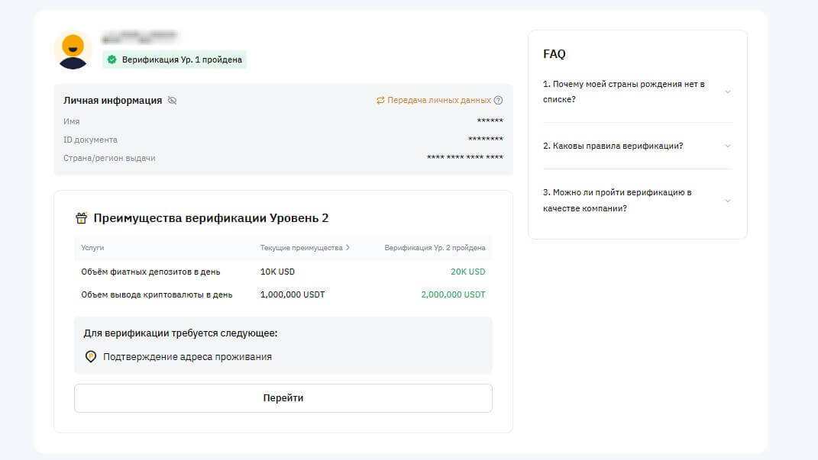Click the user avatar icon
This screenshot has width=818, height=460.
(73, 50)
